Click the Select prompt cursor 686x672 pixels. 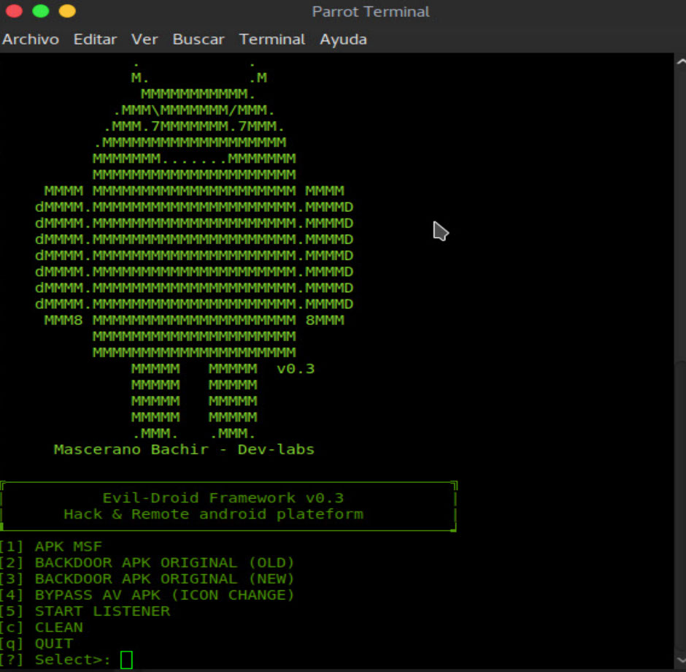tap(126, 660)
